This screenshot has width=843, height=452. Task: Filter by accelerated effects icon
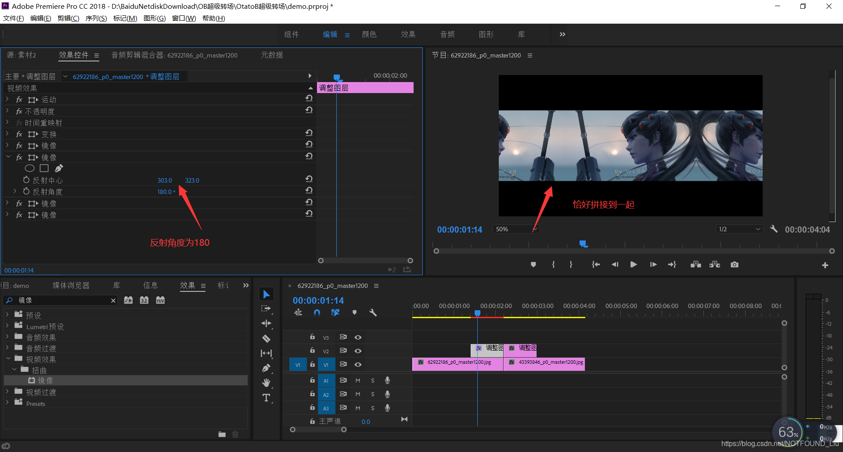pos(128,300)
